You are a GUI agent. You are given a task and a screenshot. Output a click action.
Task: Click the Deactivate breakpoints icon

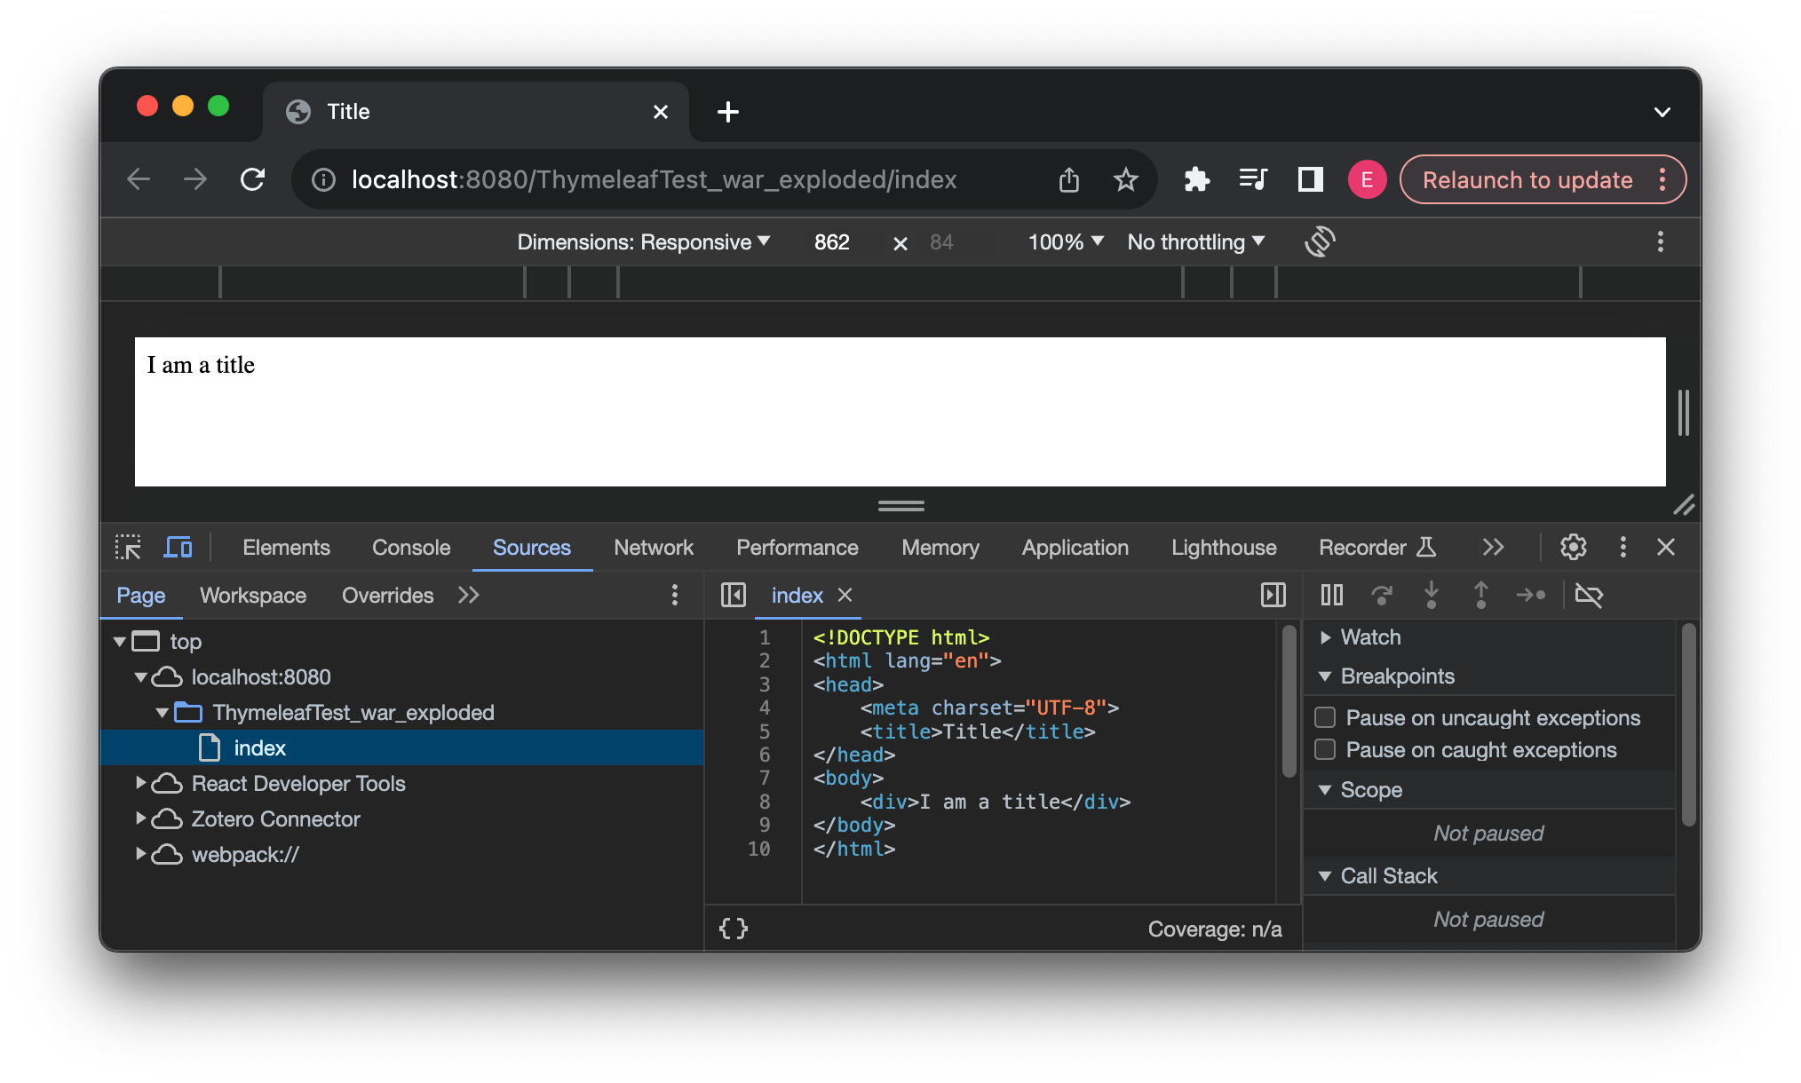pyautogui.click(x=1589, y=595)
